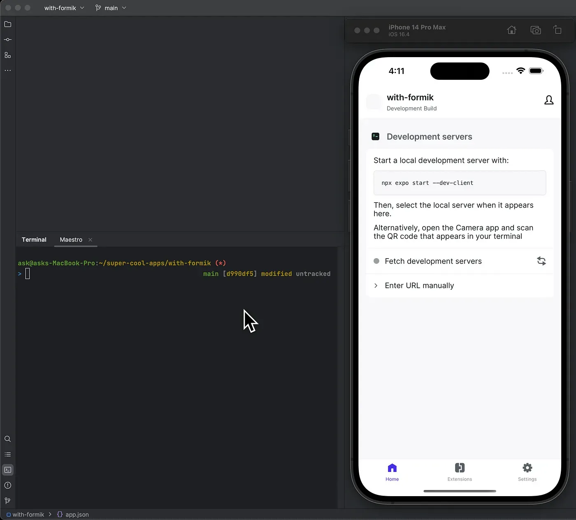Screen dimensions: 576x520
Task: Click the Development servers heading
Action: [429, 136]
